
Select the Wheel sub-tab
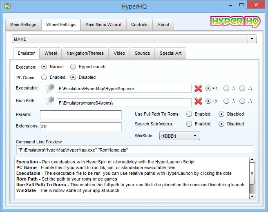click(x=51, y=53)
